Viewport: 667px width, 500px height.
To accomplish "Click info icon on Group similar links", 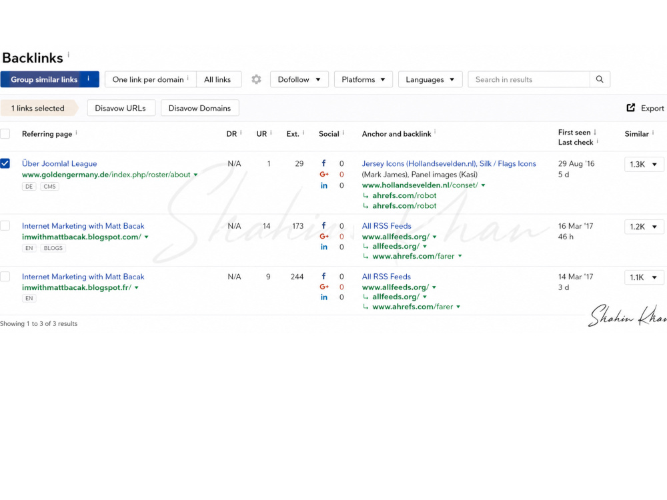I will click(89, 78).
